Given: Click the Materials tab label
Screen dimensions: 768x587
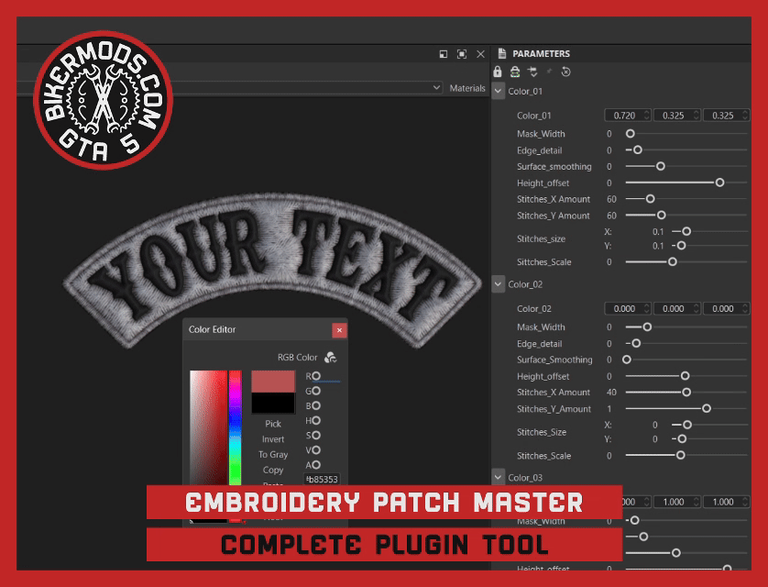Looking at the screenshot, I should pos(467,88).
